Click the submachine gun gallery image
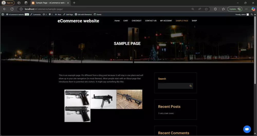The width and height of the screenshot is (257, 136). (103, 99)
